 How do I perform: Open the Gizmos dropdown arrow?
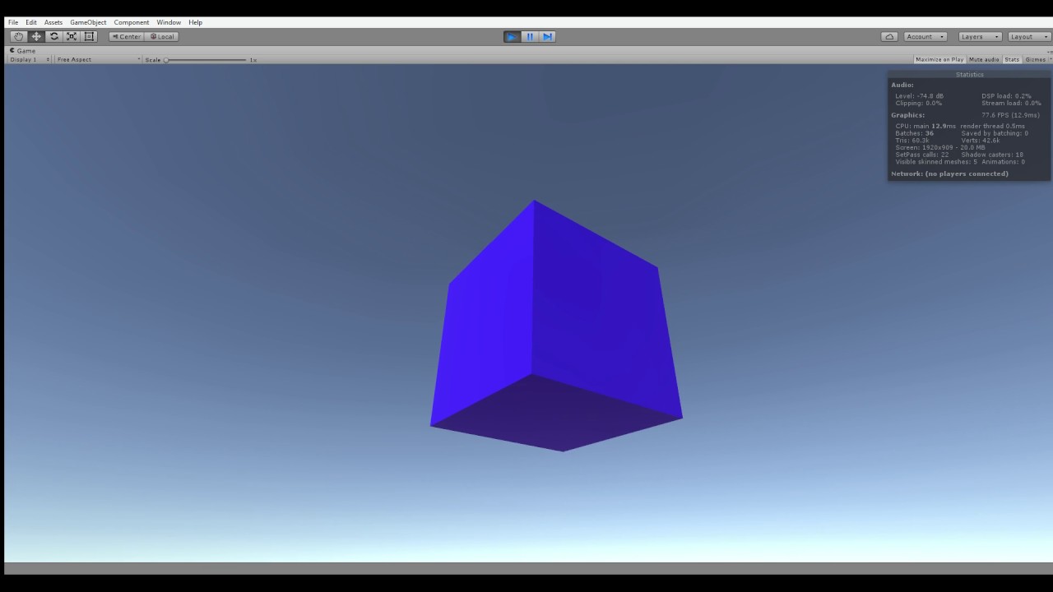(x=1050, y=59)
